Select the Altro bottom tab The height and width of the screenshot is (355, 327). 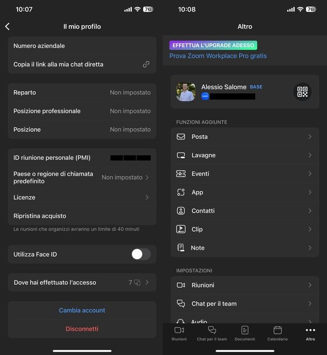coord(310,333)
